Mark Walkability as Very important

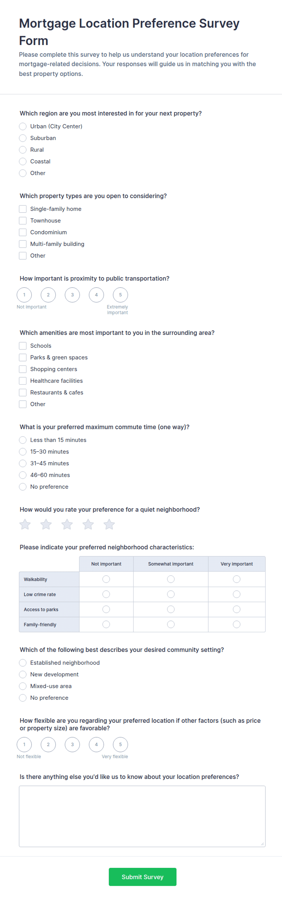click(x=237, y=579)
